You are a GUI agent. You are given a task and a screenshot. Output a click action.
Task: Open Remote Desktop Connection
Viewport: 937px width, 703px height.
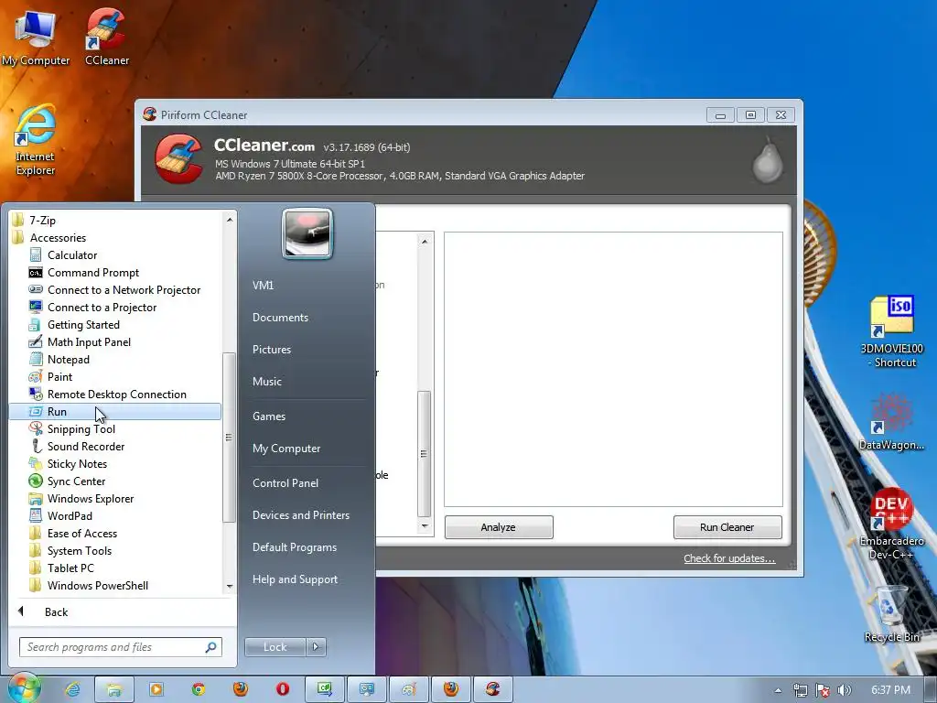116,394
